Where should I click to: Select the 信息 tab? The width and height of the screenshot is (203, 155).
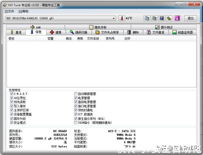(36, 32)
